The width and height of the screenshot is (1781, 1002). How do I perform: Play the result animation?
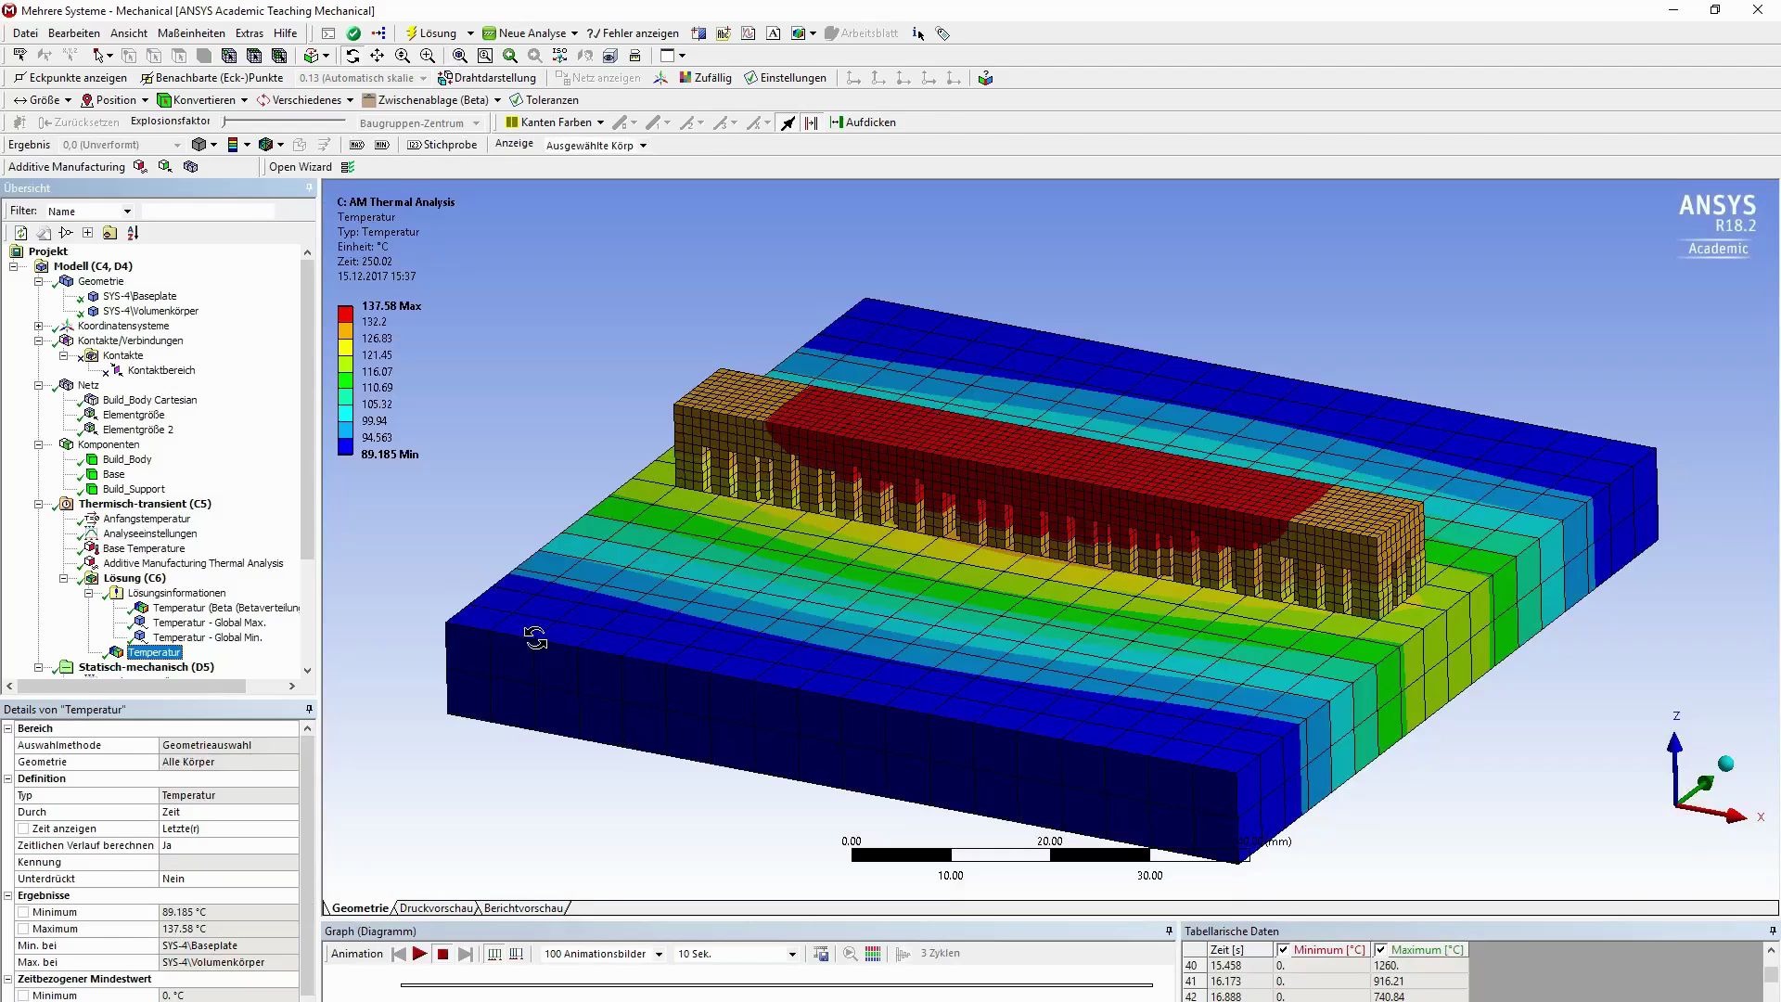coord(420,953)
